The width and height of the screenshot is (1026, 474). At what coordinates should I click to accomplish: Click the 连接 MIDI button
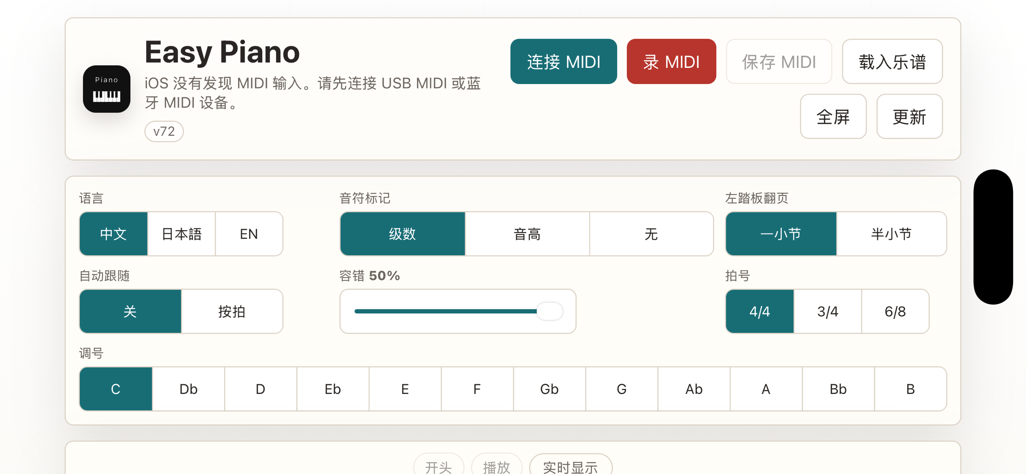pyautogui.click(x=563, y=61)
